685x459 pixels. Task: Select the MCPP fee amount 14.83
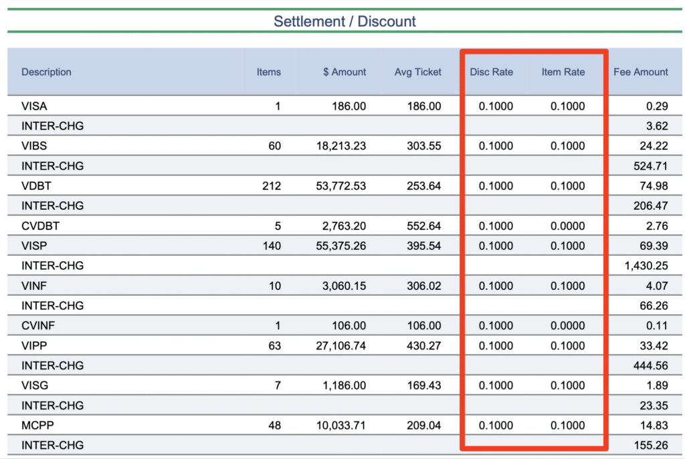(654, 426)
